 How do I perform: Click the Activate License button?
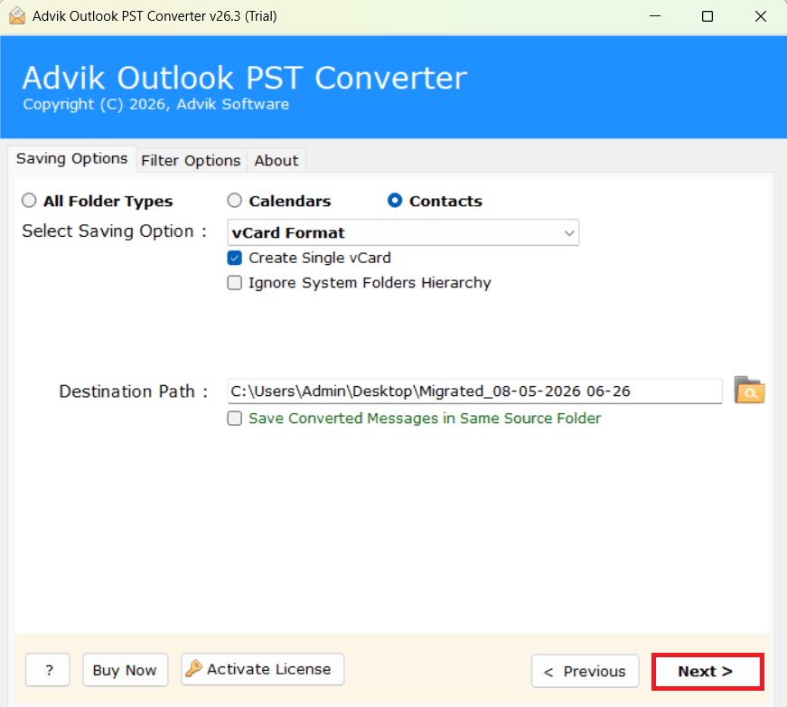(x=263, y=669)
